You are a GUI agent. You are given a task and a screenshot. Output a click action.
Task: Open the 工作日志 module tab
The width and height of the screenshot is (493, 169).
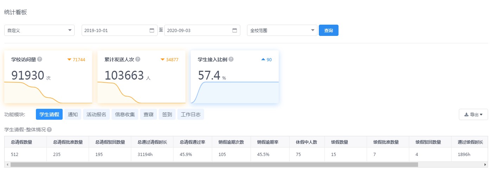pos(191,114)
